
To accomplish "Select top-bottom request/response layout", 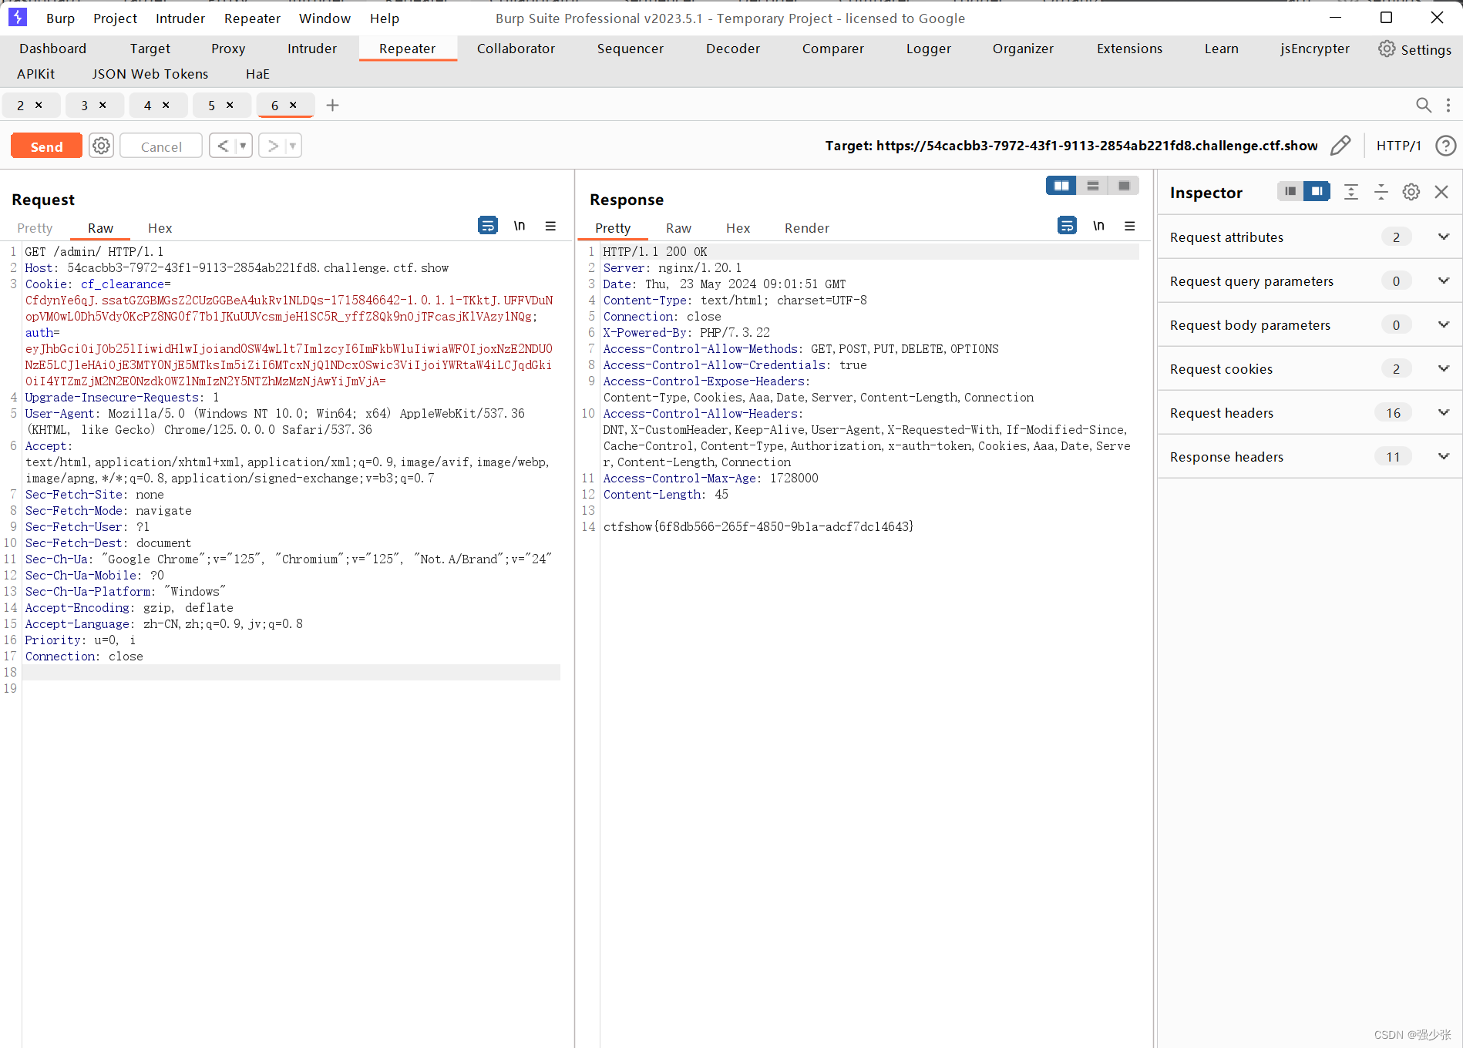I will click(1092, 186).
